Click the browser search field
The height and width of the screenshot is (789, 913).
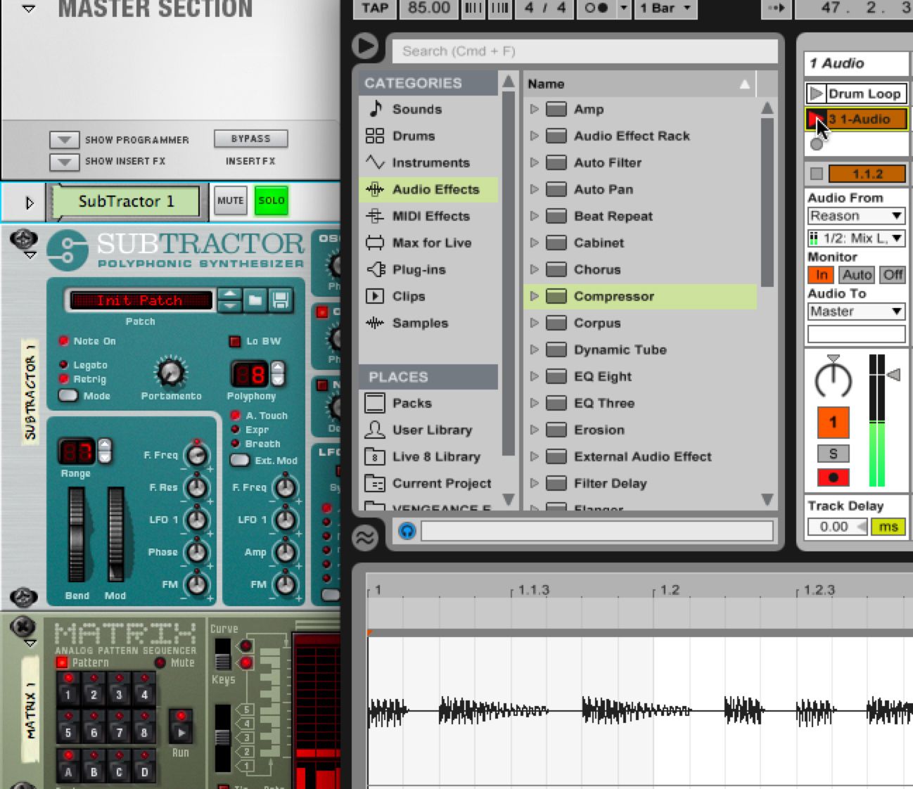click(x=584, y=51)
